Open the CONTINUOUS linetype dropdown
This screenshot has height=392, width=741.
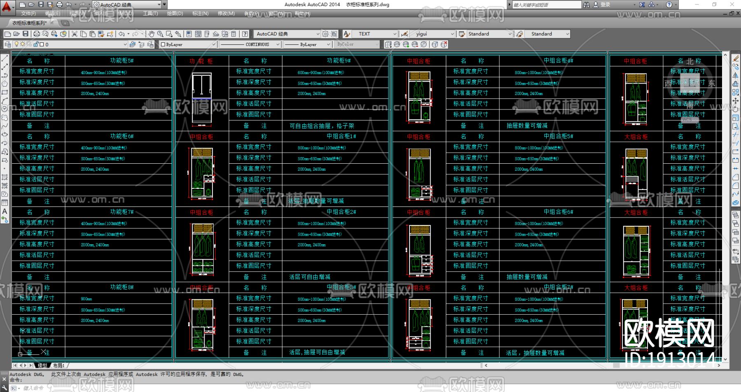278,44
